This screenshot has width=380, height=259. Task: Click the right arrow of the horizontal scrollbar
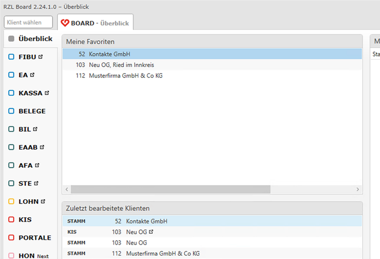point(357,189)
